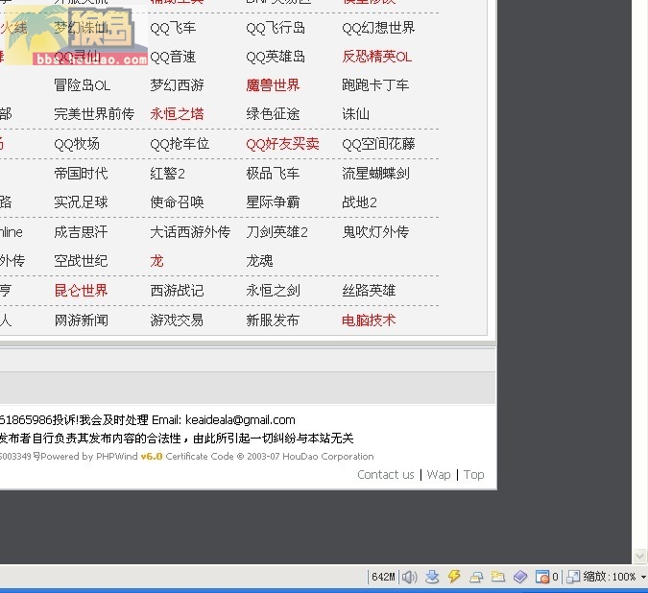Open the 网游新闻 forum link
This screenshot has height=593, width=648.
coord(81,320)
